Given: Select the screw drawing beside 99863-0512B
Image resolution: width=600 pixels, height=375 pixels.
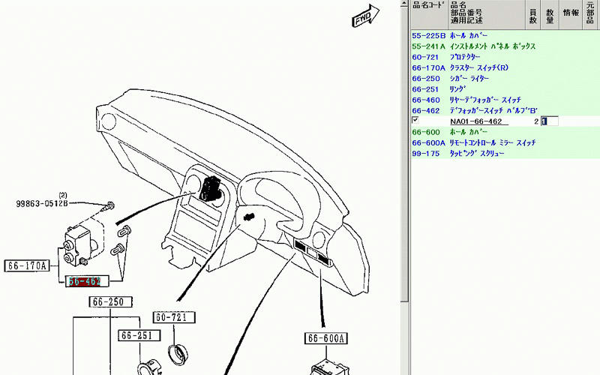Looking at the screenshot, I should 111,203.
